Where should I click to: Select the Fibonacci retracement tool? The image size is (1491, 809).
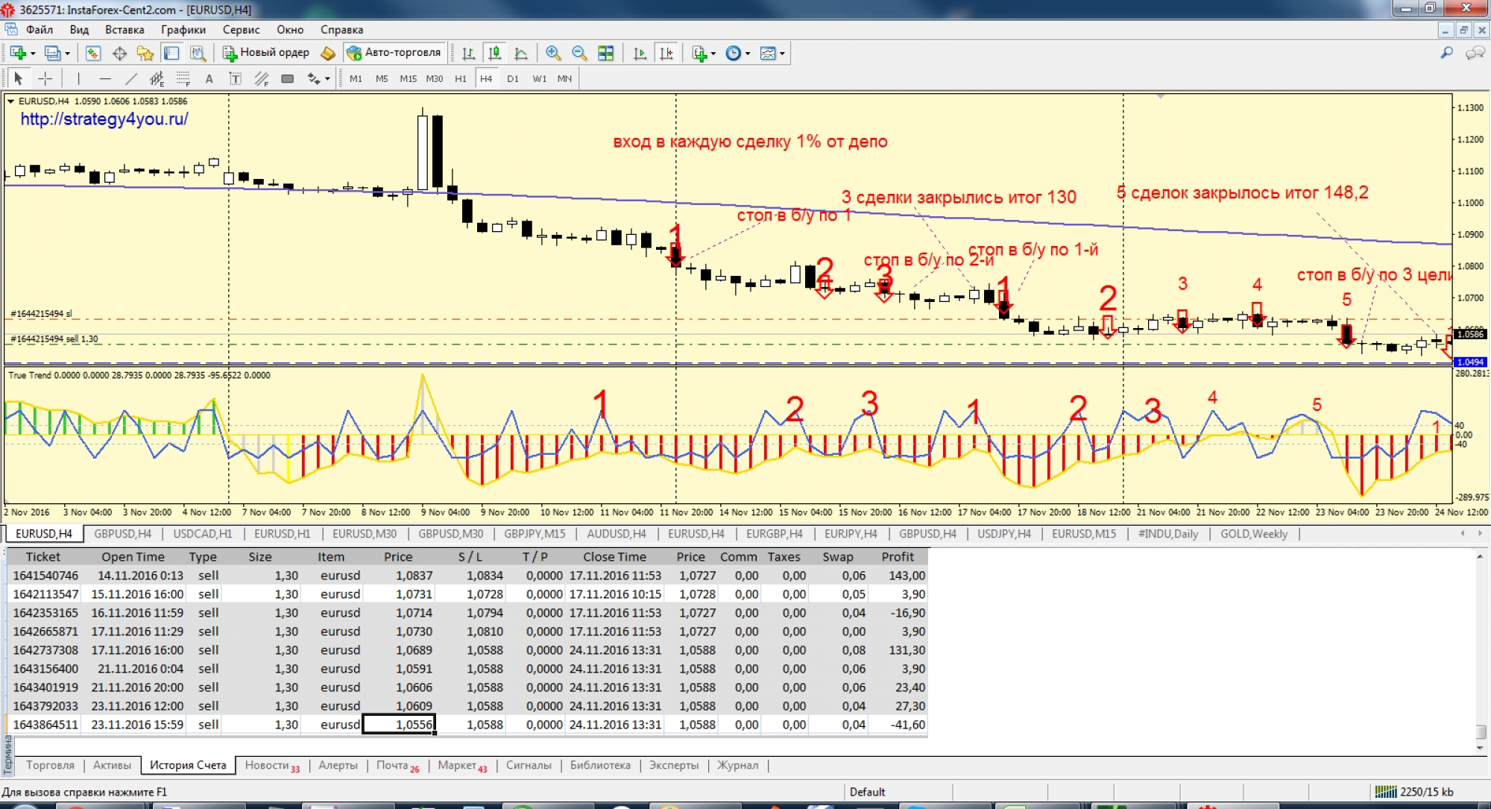click(183, 79)
